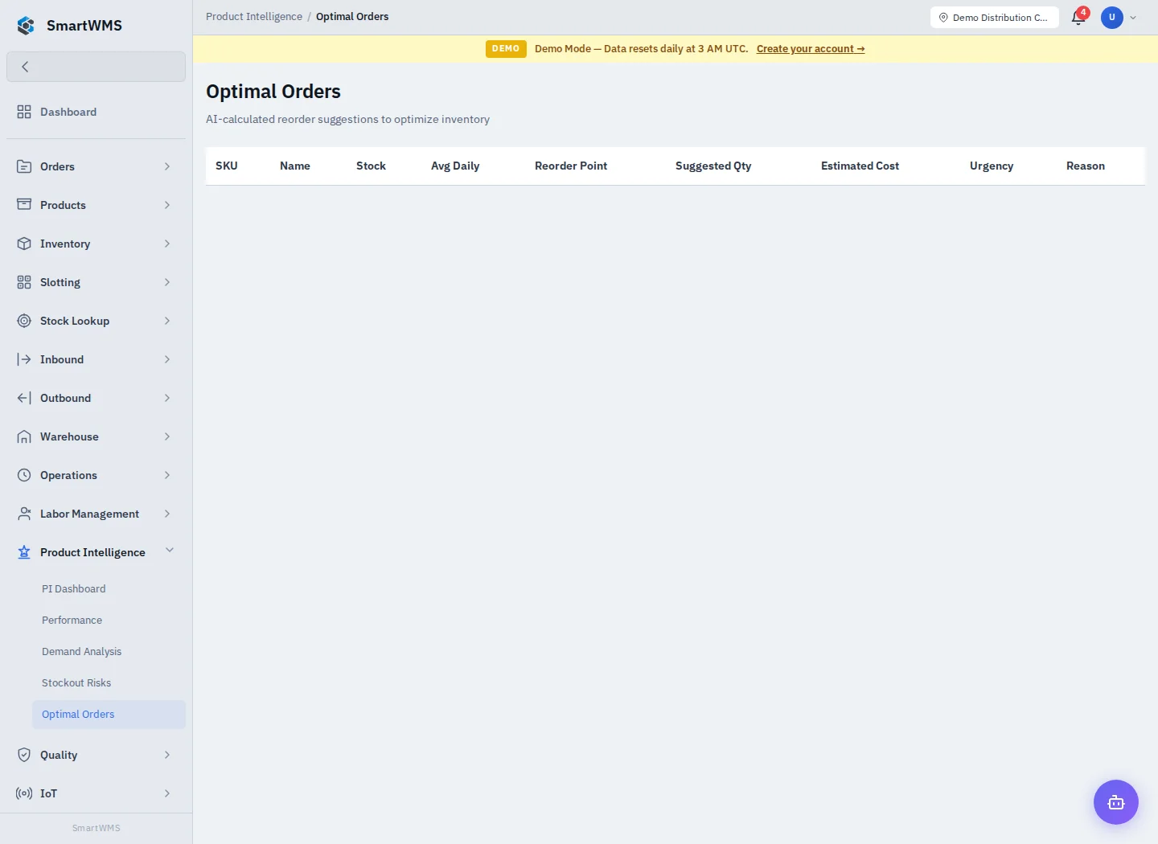Click the user avatar button
Screen dimensions: 1158x844
coord(1112,18)
